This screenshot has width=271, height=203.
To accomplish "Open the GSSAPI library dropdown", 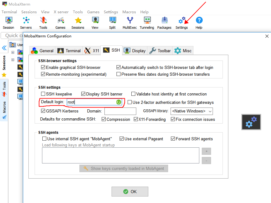I will pos(192,111).
